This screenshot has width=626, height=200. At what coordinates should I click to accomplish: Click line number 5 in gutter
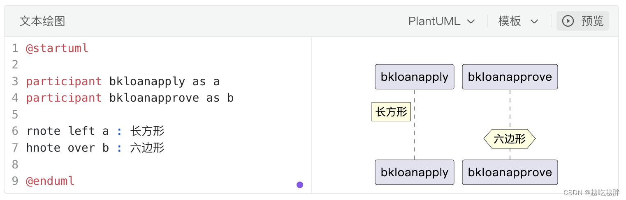[x=15, y=114]
